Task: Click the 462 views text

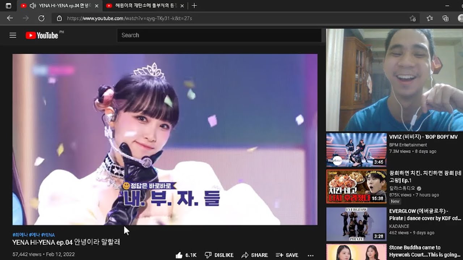Action: coord(399,233)
